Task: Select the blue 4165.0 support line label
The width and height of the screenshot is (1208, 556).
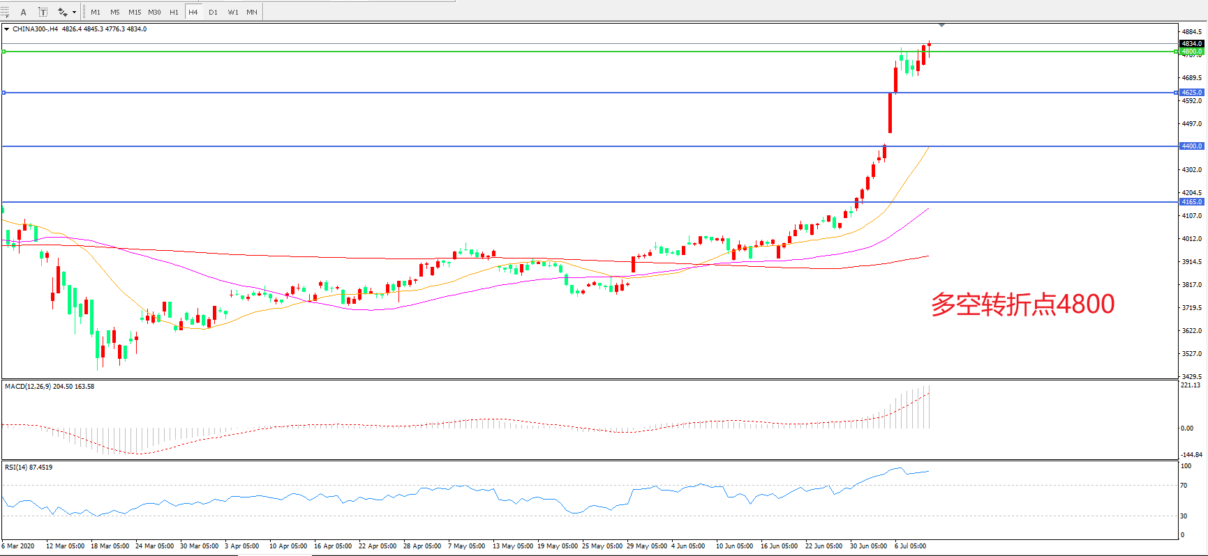Action: 1191,202
